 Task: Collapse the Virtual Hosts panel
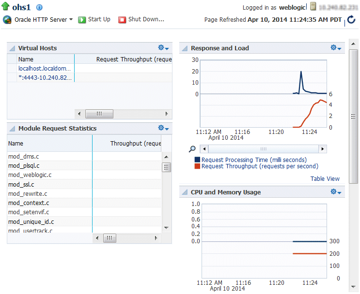[x=12, y=48]
